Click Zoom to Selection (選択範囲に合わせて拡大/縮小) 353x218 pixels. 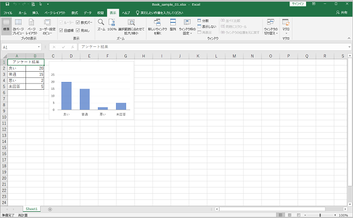(x=131, y=27)
